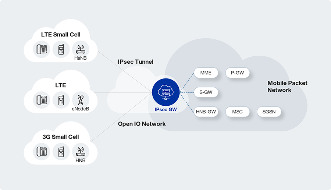Click the Mobile Packet Network label
The width and height of the screenshot is (331, 190).
click(x=287, y=87)
